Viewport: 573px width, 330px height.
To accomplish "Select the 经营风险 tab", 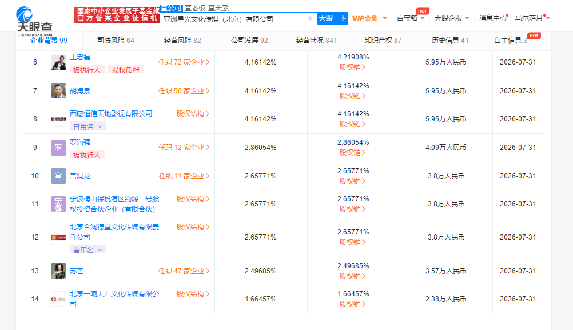I will pos(182,41).
